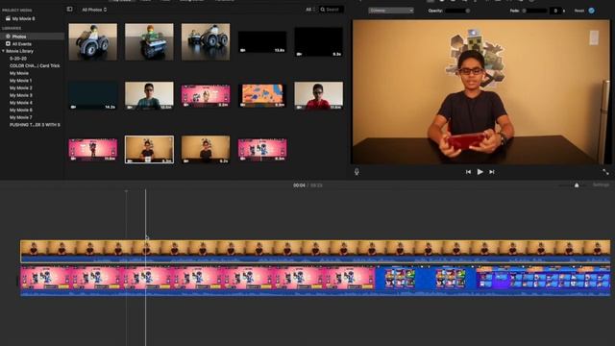Select COLOR CHA... / Card Trick event
The width and height of the screenshot is (615, 346).
pos(35,66)
